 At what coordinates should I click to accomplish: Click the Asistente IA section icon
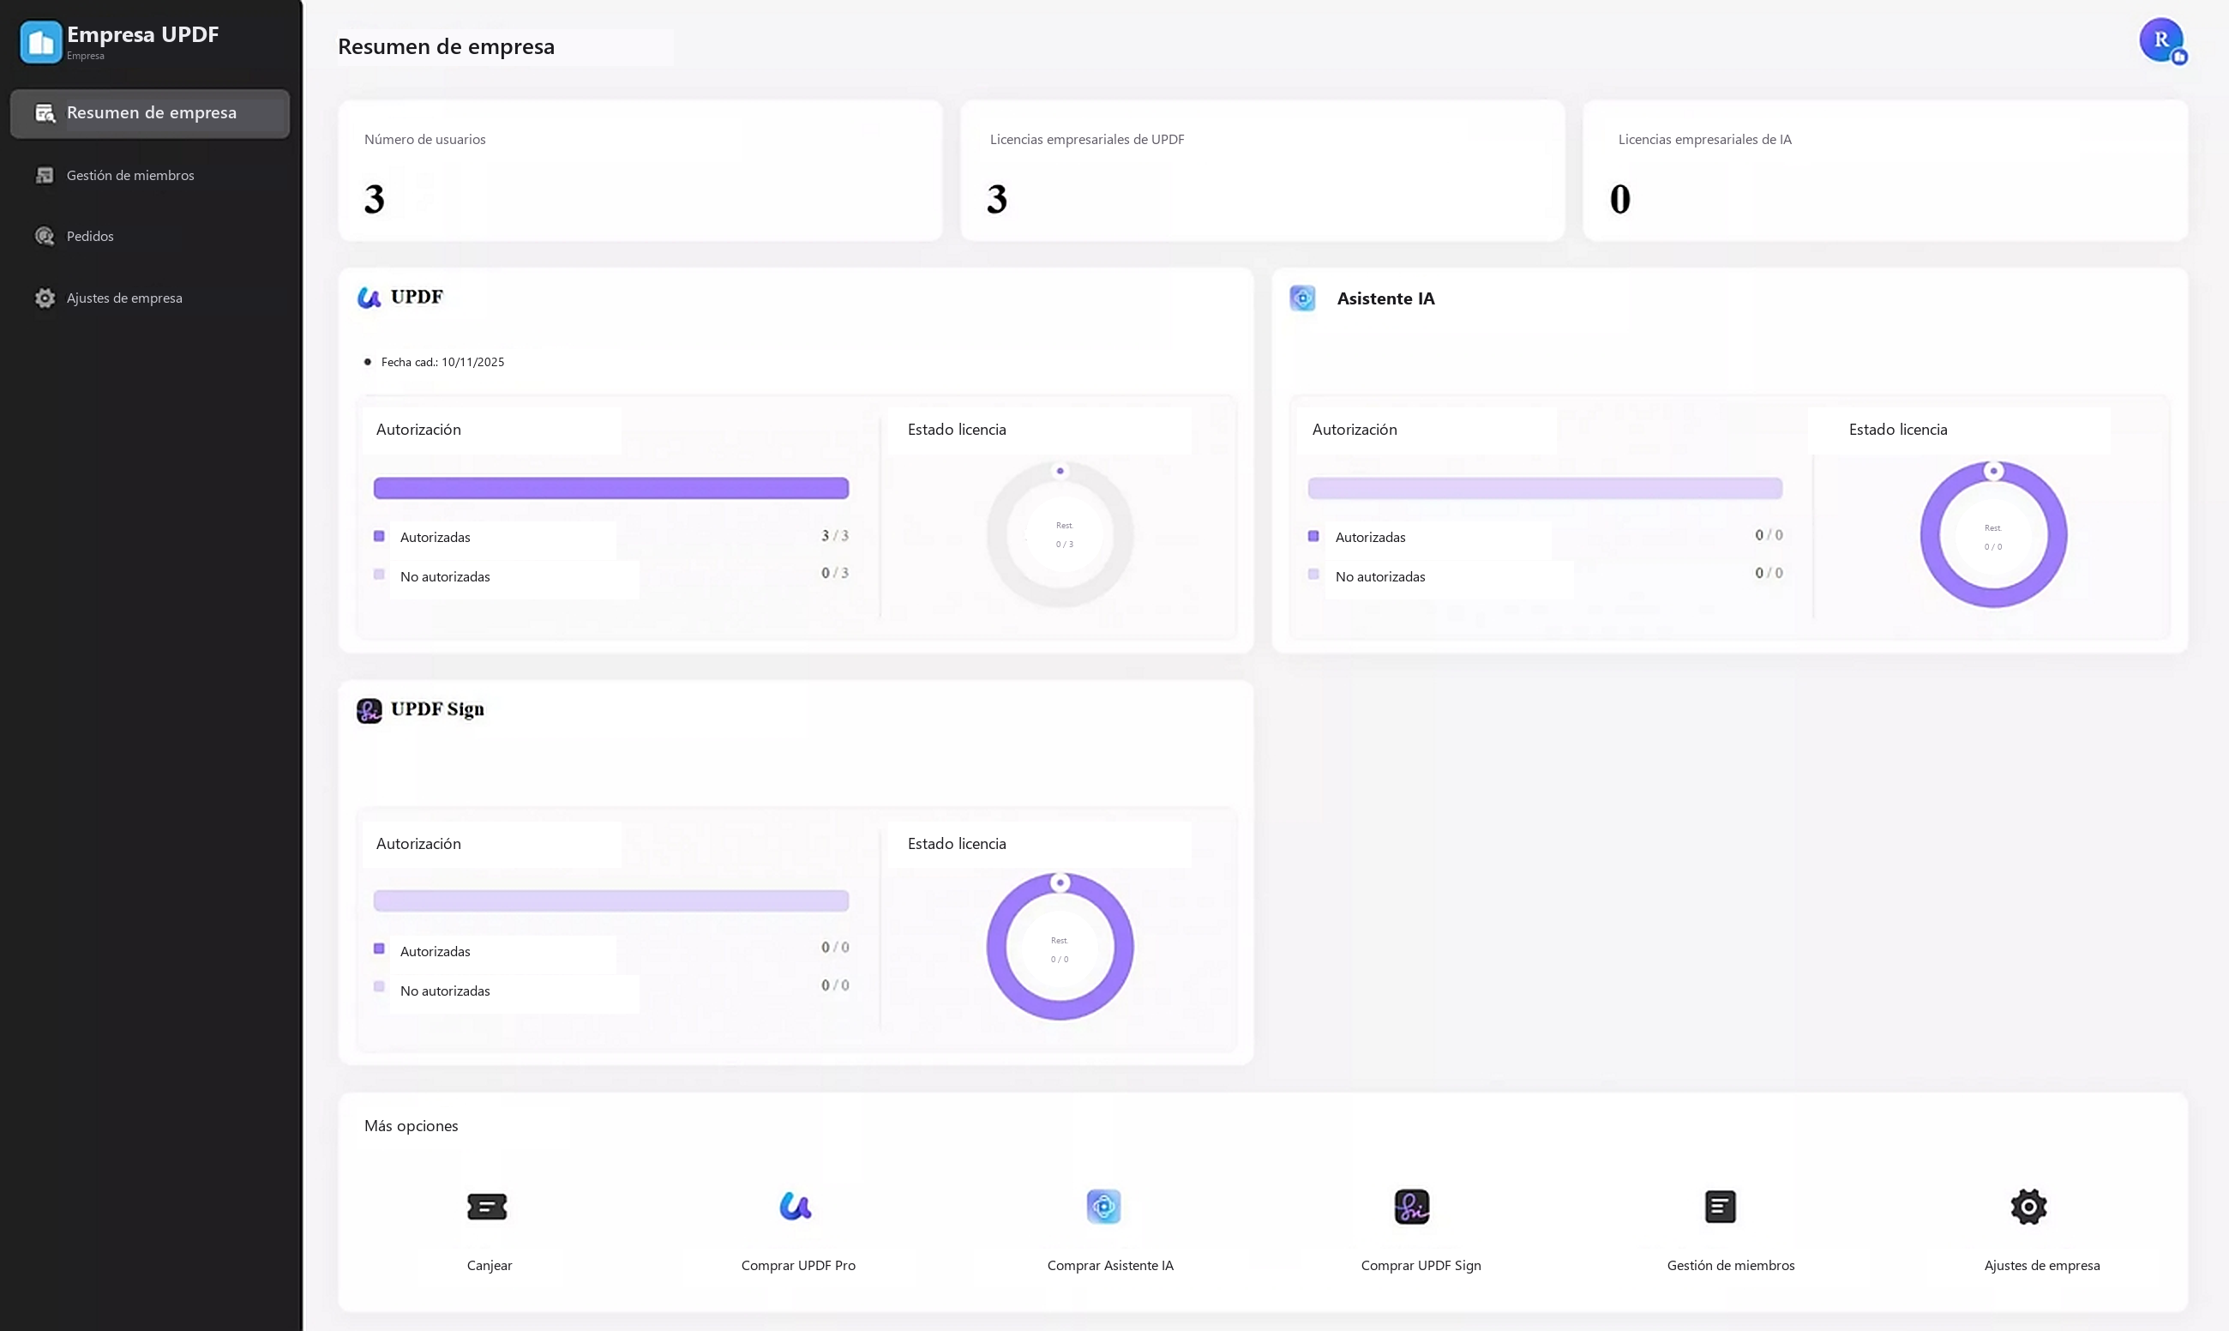tap(1302, 298)
